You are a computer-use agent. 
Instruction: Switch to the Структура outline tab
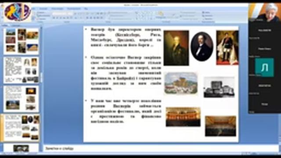tap(16, 25)
